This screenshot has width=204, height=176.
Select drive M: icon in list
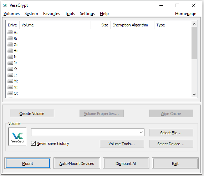click(10, 81)
